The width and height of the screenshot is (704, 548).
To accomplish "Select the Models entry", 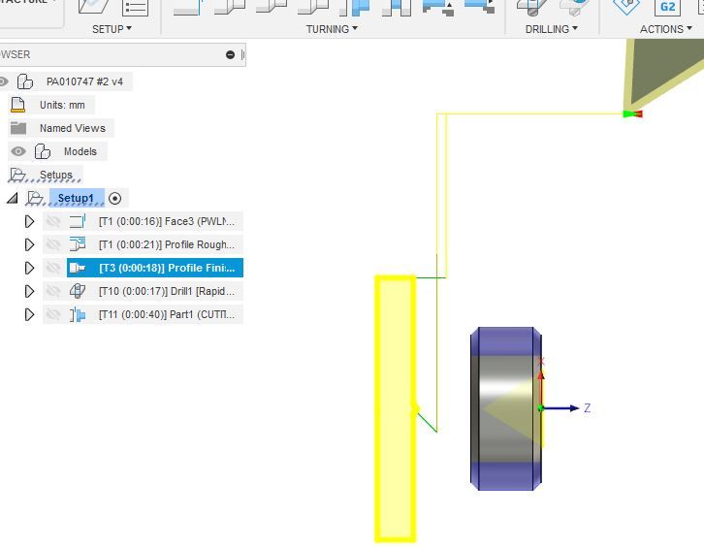I will click(x=80, y=151).
